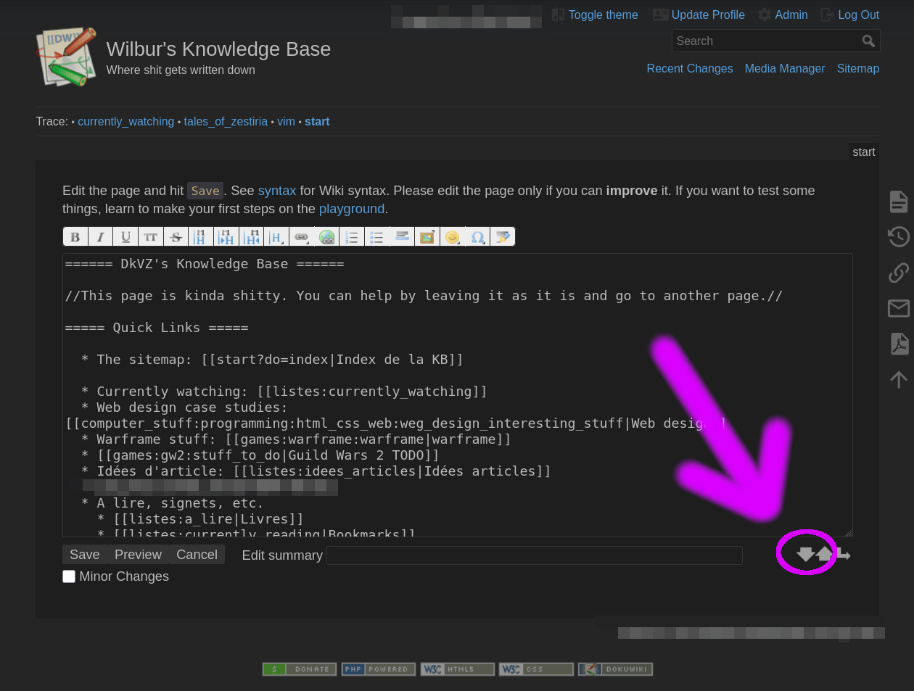Open the add images and files picker
Viewport: 914px width, 691px height.
pyautogui.click(x=427, y=237)
